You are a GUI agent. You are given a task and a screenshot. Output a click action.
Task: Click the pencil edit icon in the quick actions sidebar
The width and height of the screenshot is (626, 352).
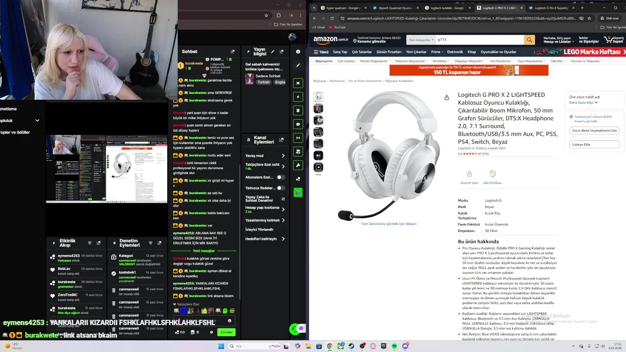click(x=298, y=65)
